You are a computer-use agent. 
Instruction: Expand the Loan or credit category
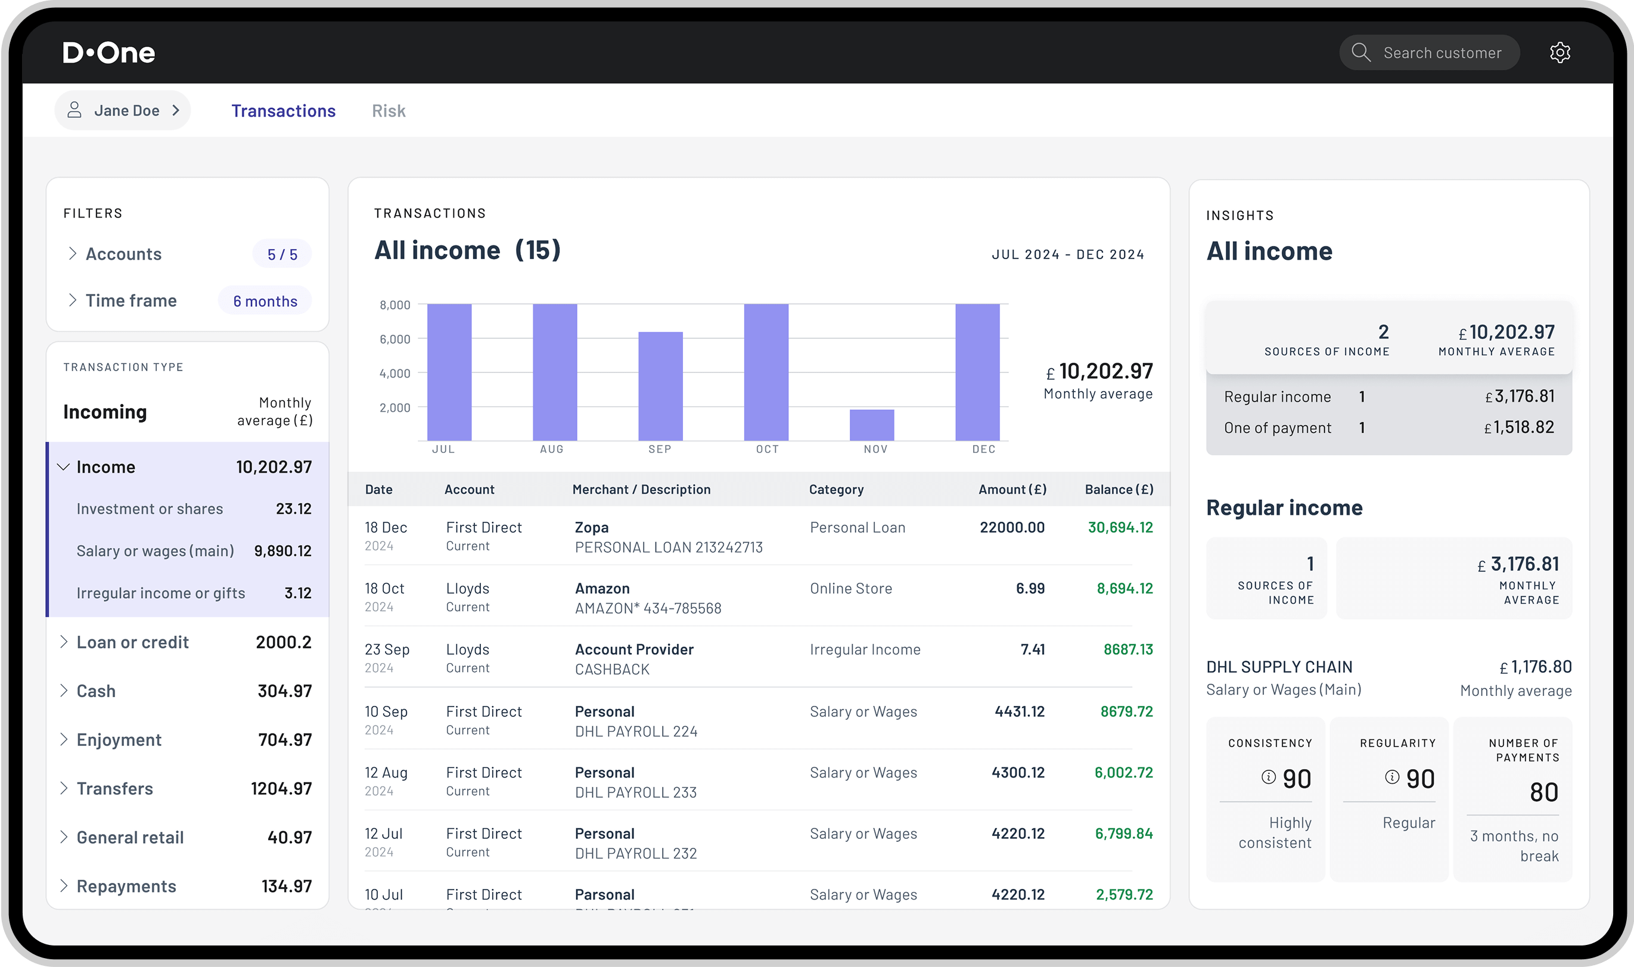point(64,642)
